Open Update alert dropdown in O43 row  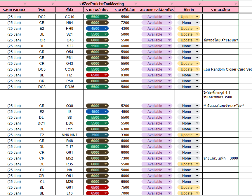(189, 63)
